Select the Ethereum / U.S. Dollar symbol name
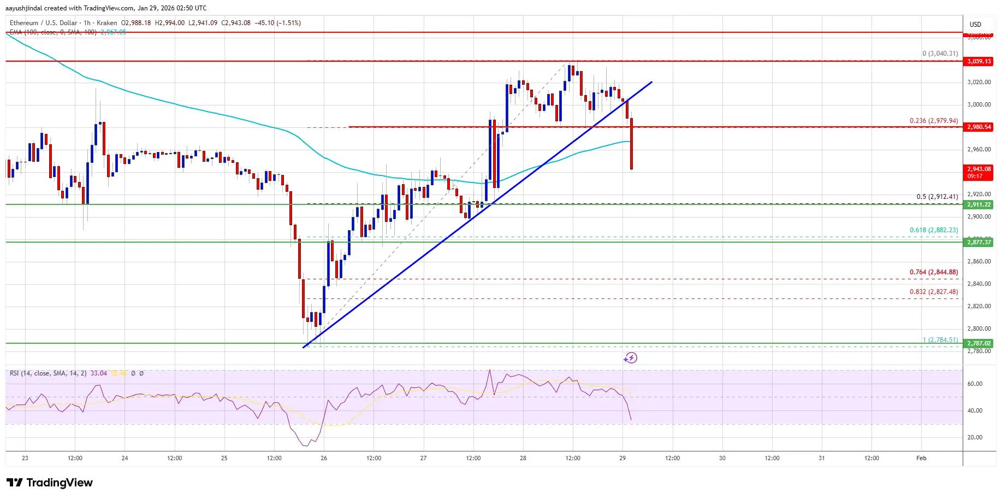1002x499 pixels. (x=41, y=23)
